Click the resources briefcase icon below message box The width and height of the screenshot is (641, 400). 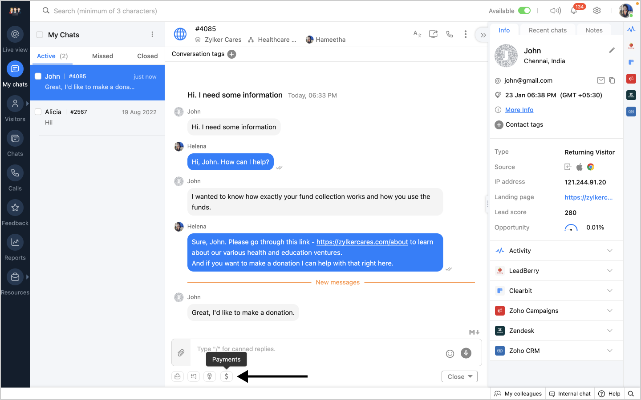pos(178,376)
